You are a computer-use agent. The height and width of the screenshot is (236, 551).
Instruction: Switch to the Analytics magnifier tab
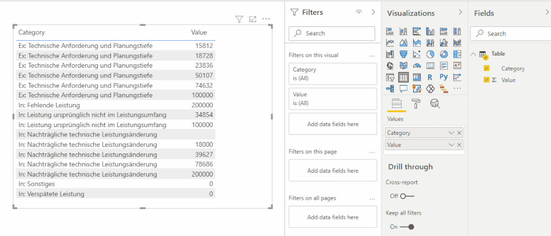[x=435, y=103]
